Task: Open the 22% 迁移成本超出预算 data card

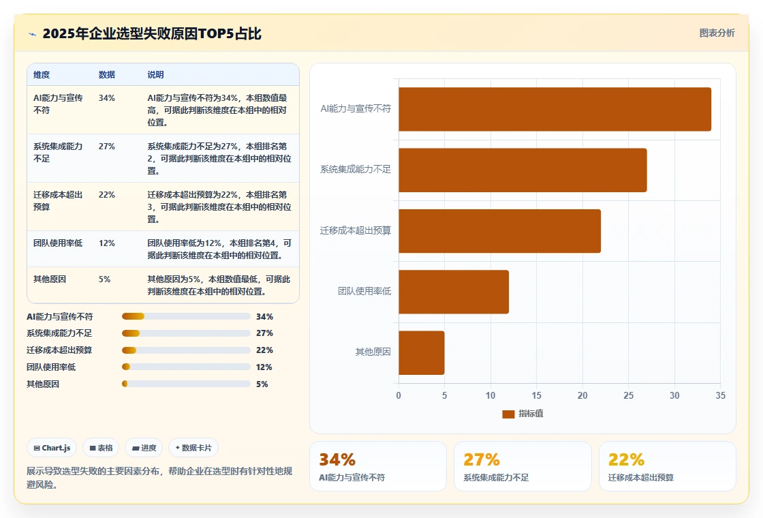Action: point(667,466)
